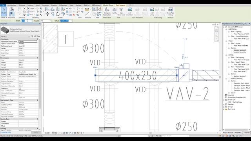Switch to the Systems ribbon tab
The height and width of the screenshot is (141, 251).
(30, 5)
